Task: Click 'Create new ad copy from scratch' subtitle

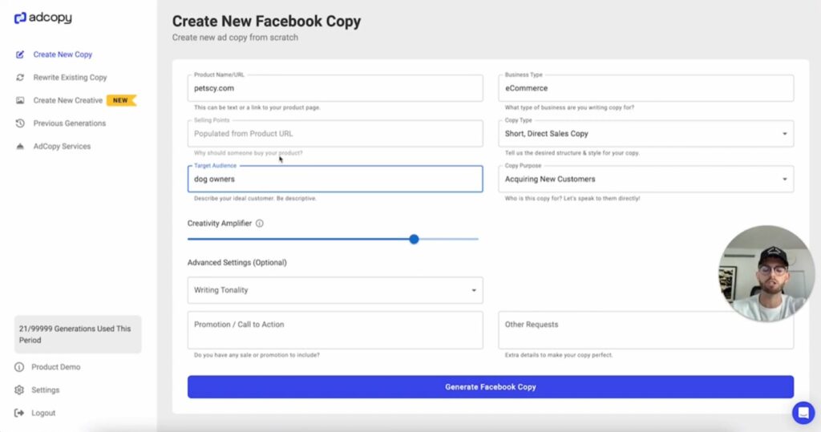Action: pyautogui.click(x=235, y=38)
